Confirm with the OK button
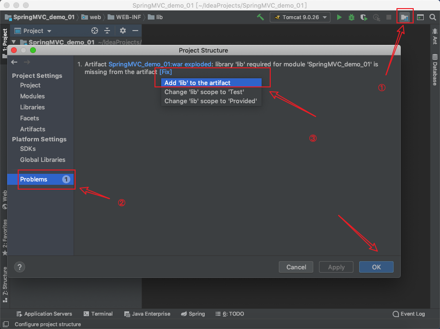440x329 pixels. click(x=376, y=267)
